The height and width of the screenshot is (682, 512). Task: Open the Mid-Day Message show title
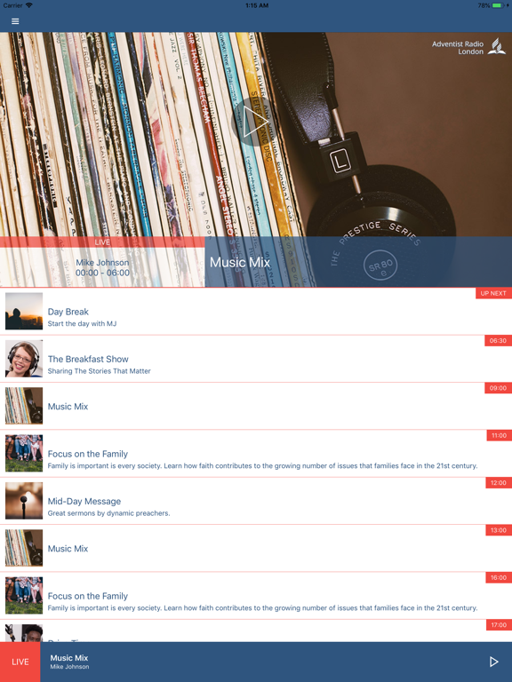pos(84,501)
